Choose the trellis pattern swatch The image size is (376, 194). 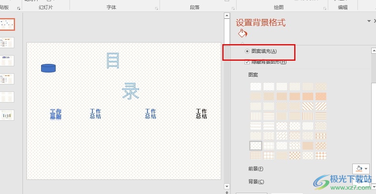(308, 145)
